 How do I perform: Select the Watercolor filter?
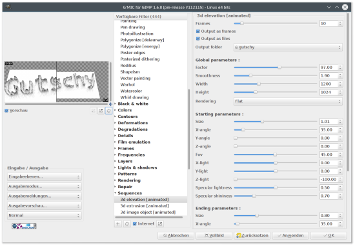tap(131, 91)
